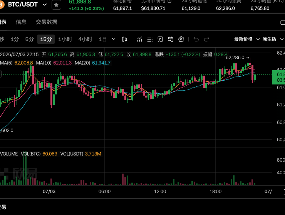Select the 图表 tab
The image size is (285, 215).
coord(3,22)
